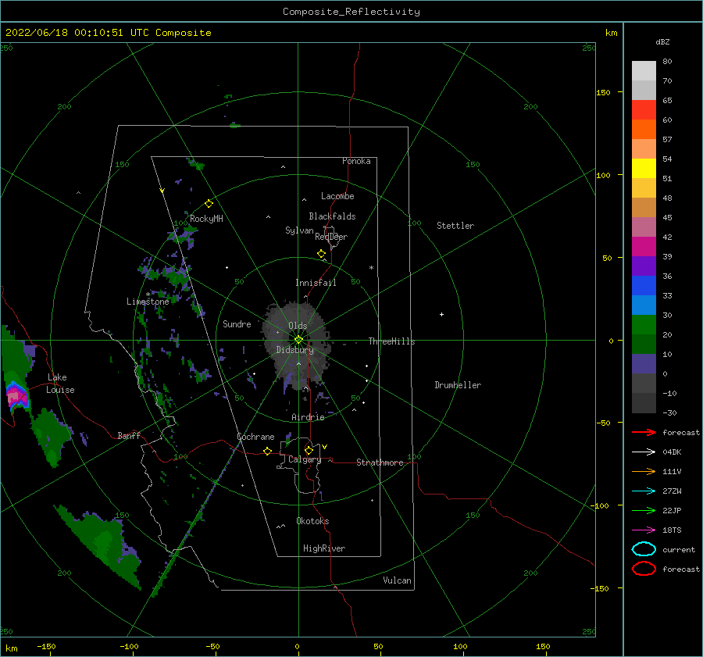Screen dimensions: 703x657
Task: Select the light gray 80 dBZ swatch
Action: click(x=644, y=70)
